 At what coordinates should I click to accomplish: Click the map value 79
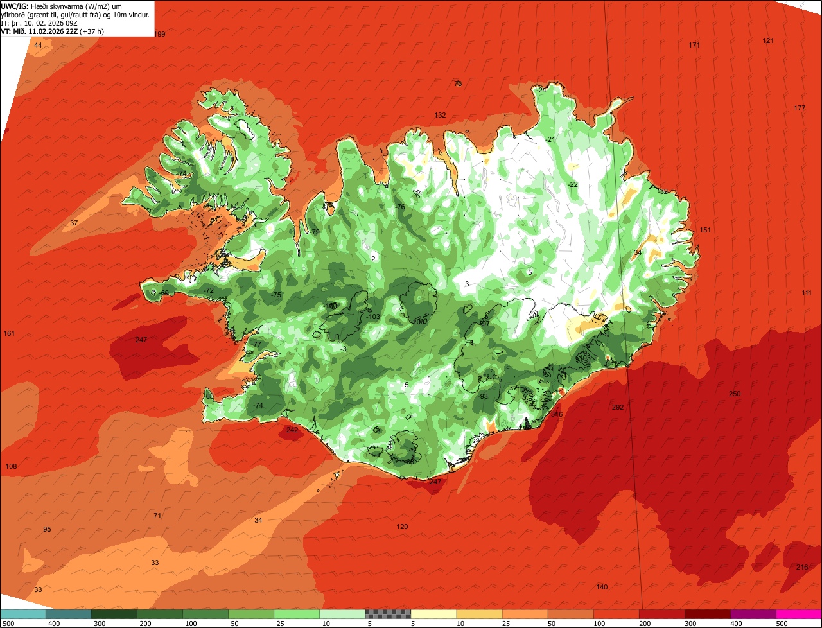coord(315,232)
